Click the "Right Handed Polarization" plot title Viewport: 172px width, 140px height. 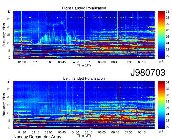pyautogui.click(x=84, y=8)
